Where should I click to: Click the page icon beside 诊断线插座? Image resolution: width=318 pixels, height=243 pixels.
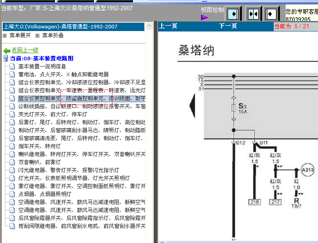[x=12, y=106]
